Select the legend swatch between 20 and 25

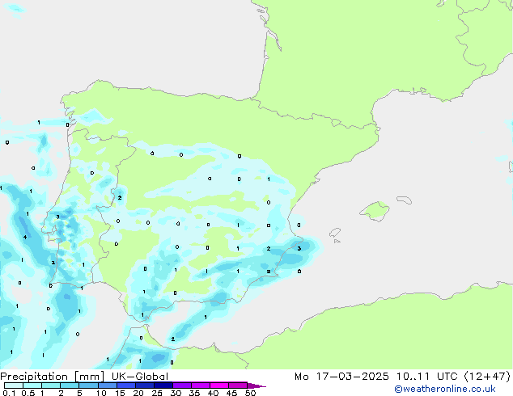[x=145, y=385]
